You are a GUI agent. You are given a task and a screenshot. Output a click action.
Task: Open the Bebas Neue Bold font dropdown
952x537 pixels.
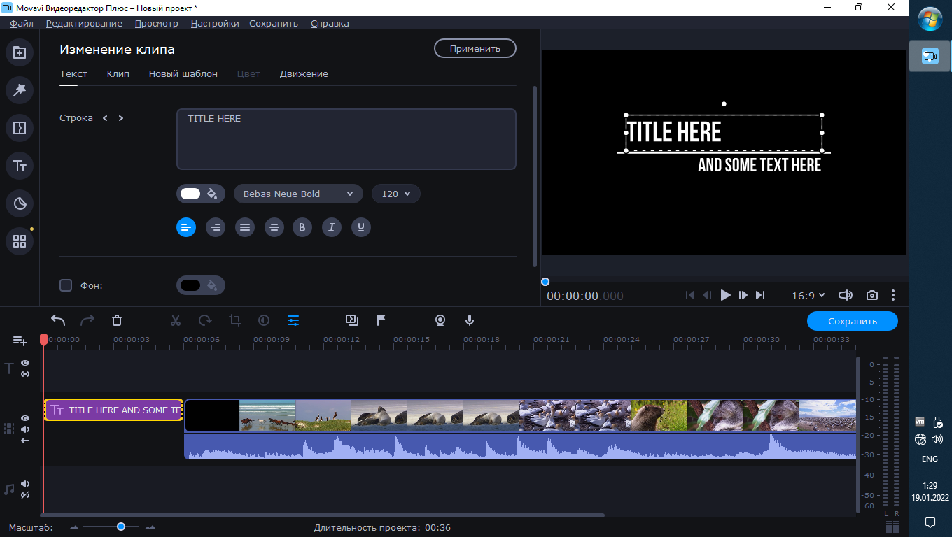pyautogui.click(x=298, y=194)
